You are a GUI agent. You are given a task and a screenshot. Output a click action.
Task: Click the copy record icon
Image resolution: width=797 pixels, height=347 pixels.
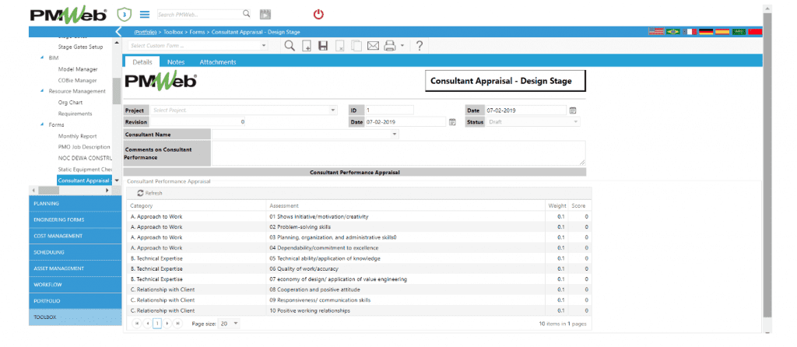(x=356, y=46)
